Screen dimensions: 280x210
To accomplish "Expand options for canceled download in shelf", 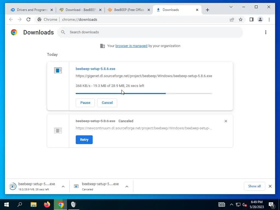I will coord(127,186).
